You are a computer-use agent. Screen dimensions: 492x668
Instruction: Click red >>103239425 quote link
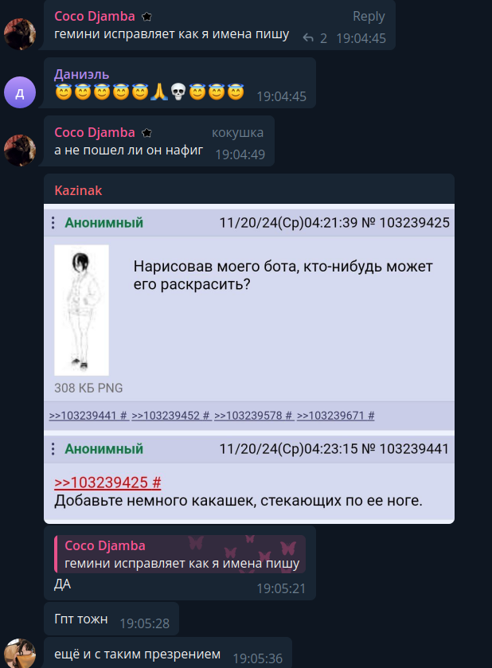pos(107,482)
